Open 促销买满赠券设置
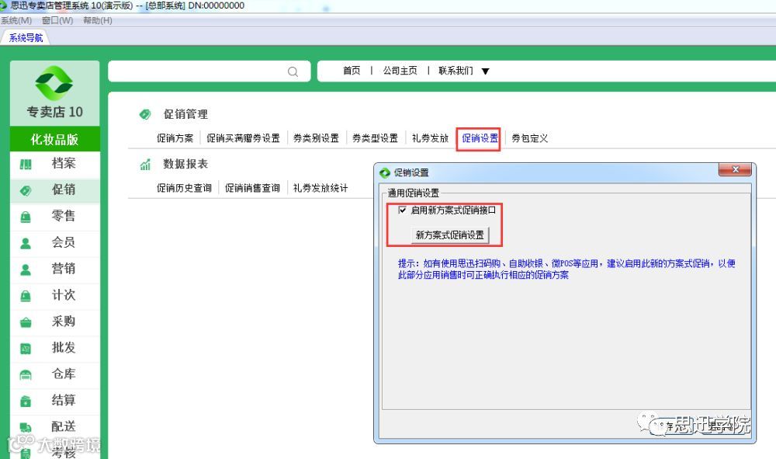 tap(243, 138)
